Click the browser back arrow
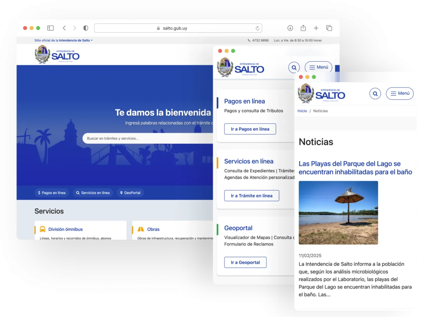The image size is (422, 317). [64, 28]
